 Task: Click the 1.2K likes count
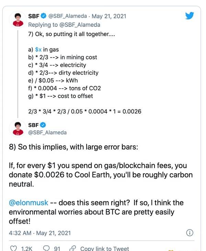click(27, 249)
